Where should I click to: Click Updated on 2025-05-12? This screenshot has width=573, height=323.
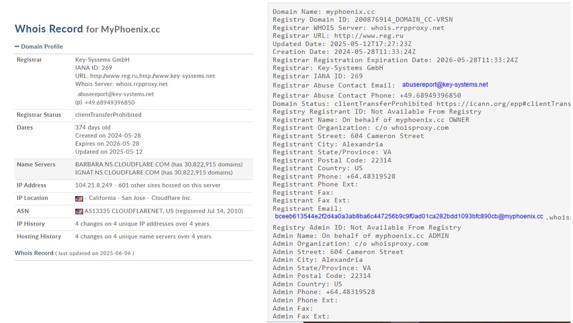pos(109,152)
